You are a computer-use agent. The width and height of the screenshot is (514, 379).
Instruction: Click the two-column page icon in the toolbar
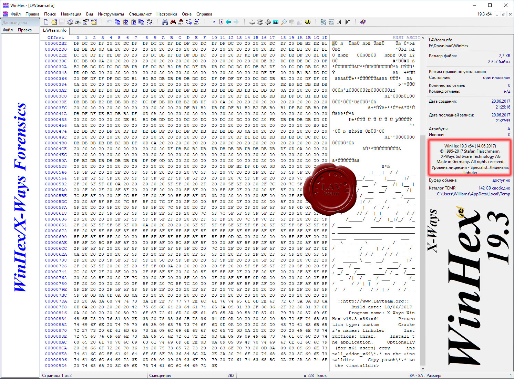[x=331, y=22]
